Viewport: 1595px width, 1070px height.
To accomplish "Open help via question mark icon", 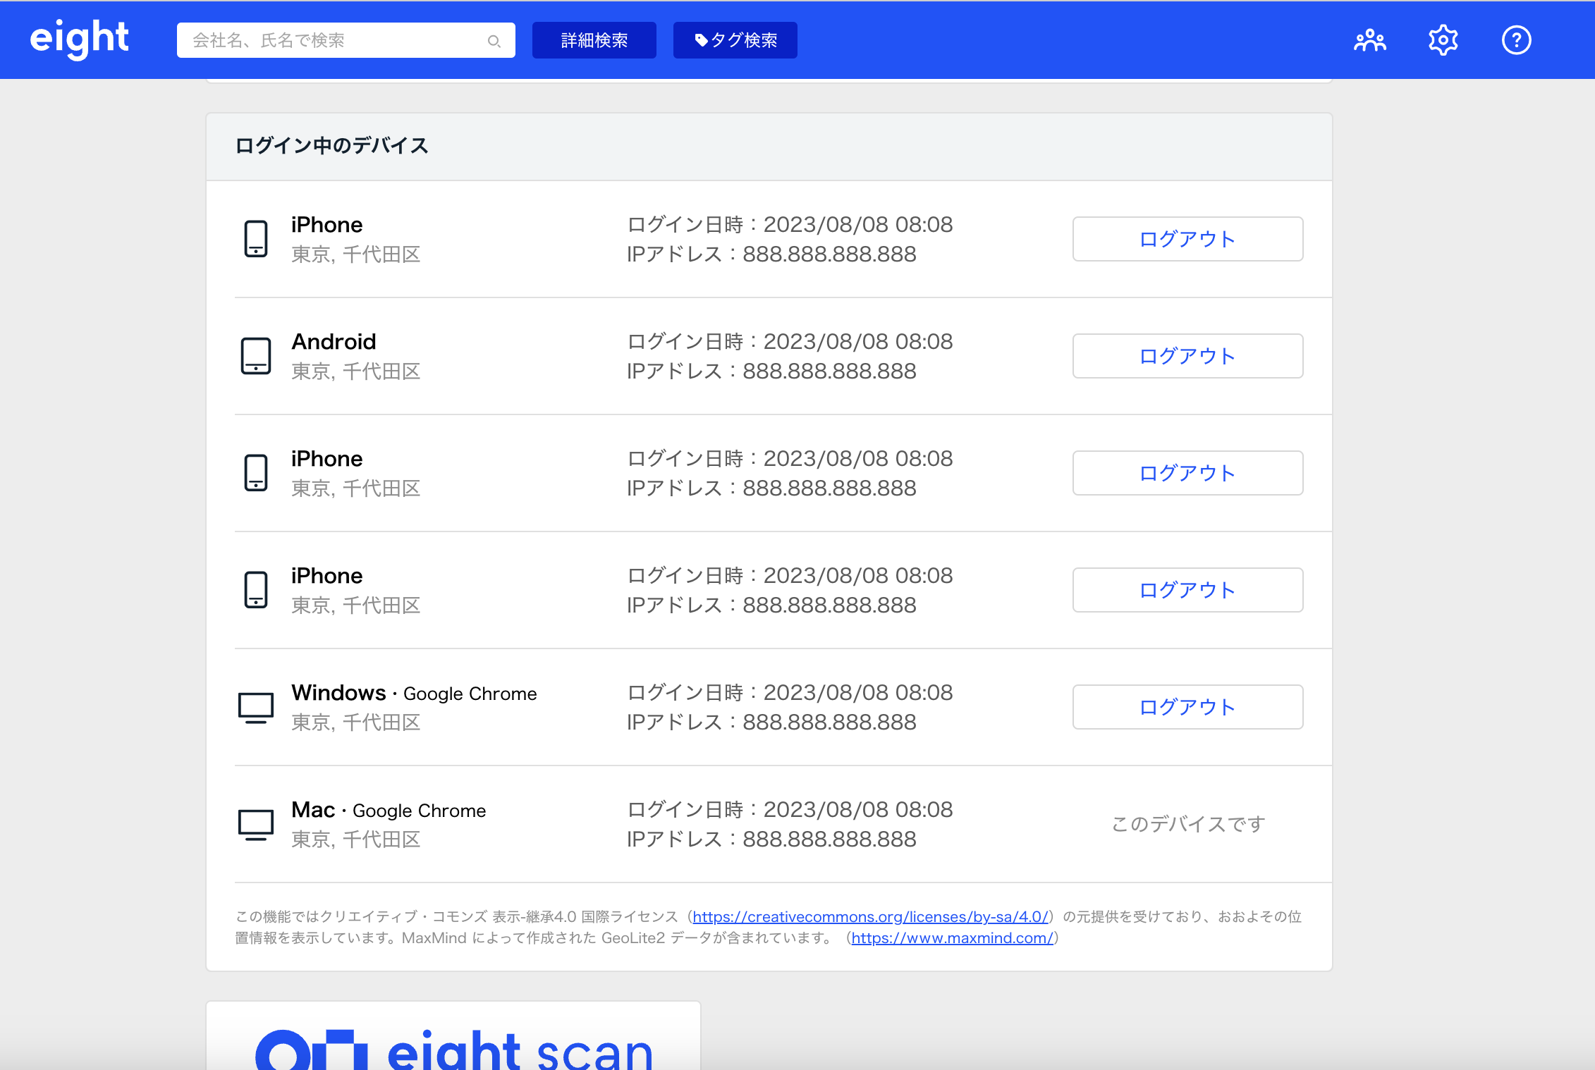I will 1516,40.
